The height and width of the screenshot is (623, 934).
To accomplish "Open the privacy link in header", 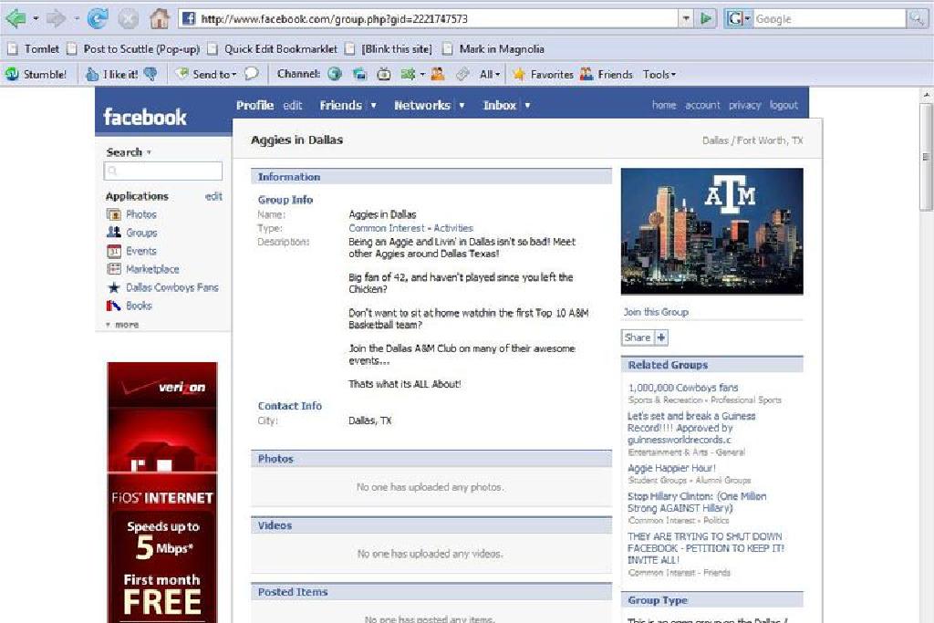I will (744, 105).
